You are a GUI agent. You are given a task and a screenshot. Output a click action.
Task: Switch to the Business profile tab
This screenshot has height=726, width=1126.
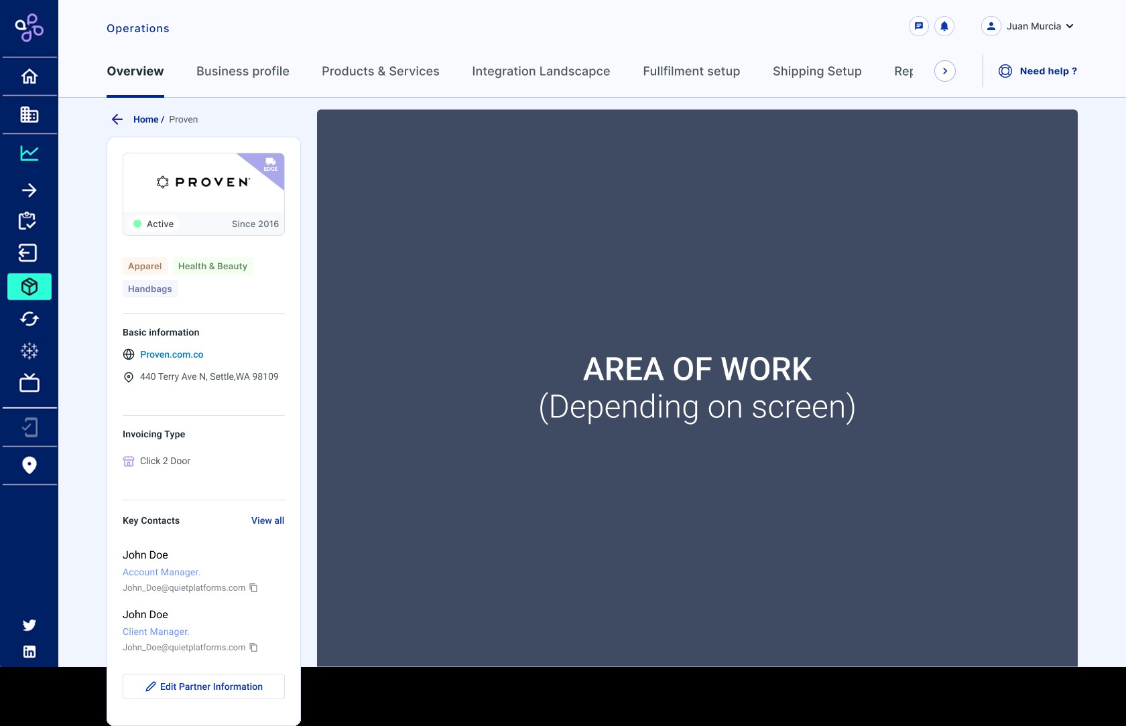pyautogui.click(x=243, y=71)
